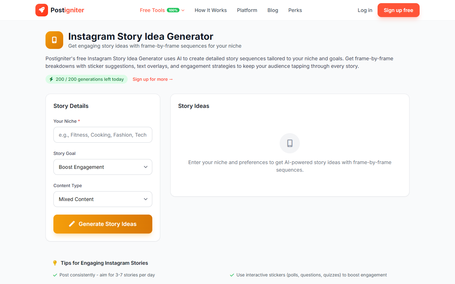Click the phone placeholder icon in Story Ideas panel
The height and width of the screenshot is (284, 455).
click(x=289, y=143)
